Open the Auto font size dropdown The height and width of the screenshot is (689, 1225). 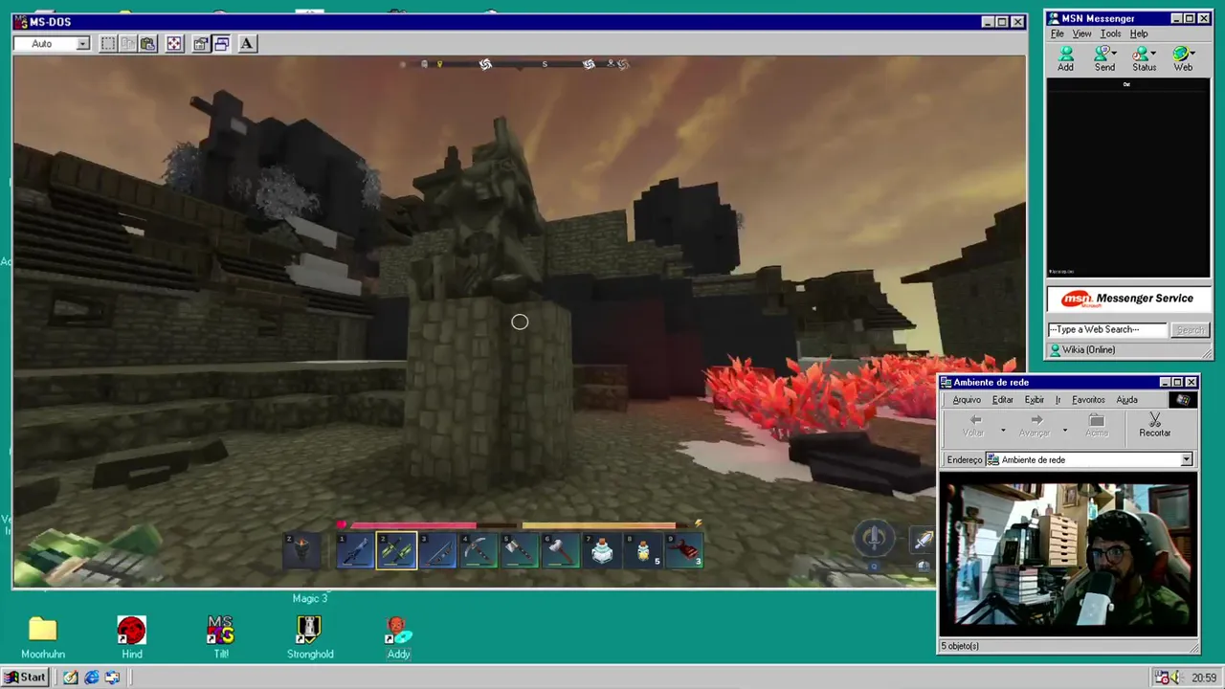tap(83, 44)
